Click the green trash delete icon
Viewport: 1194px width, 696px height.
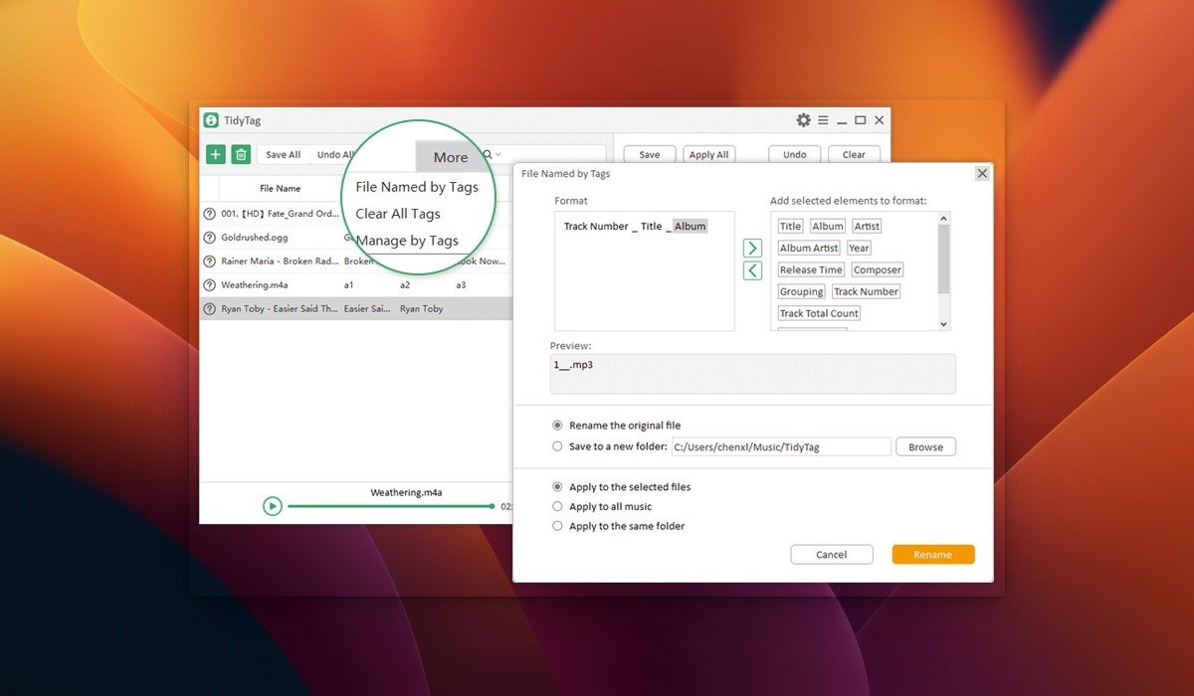point(241,154)
